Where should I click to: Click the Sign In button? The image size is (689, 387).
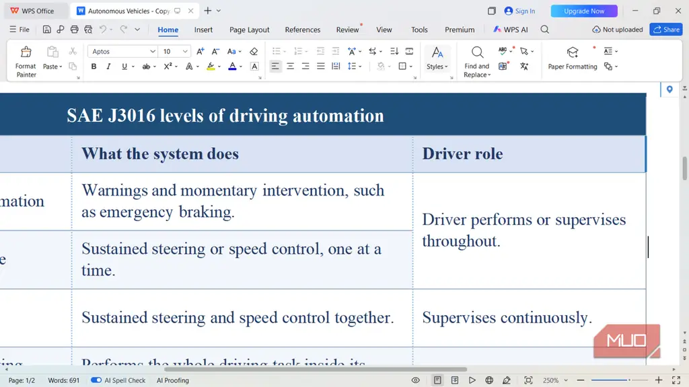[x=520, y=11]
